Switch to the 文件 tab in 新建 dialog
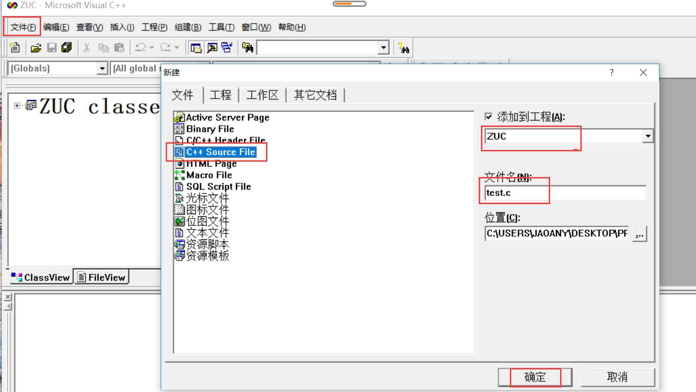Screen dimensions: 696x392 [182, 95]
